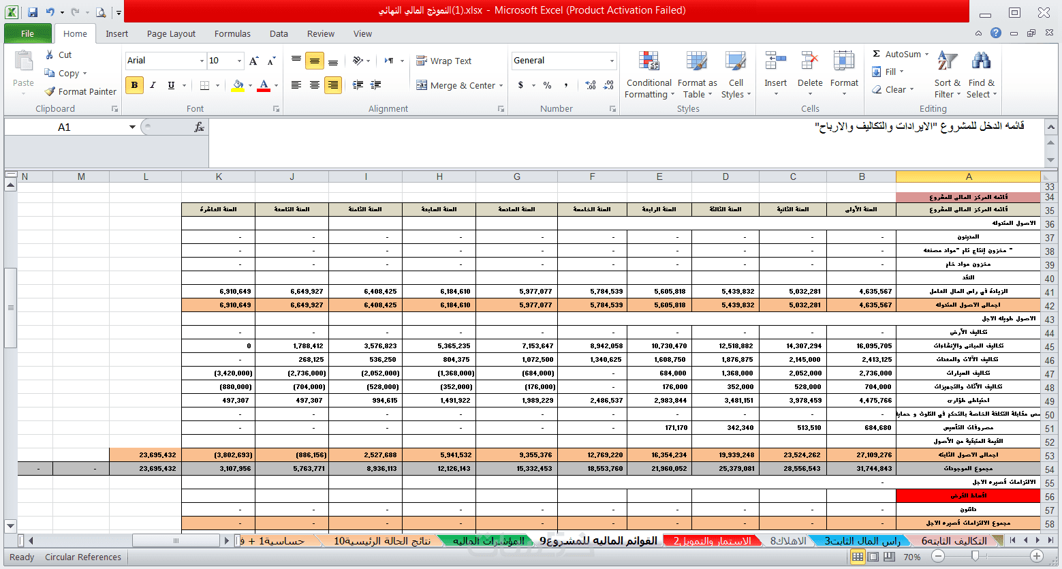
Task: Click the Insert Function fx icon
Action: (199, 127)
